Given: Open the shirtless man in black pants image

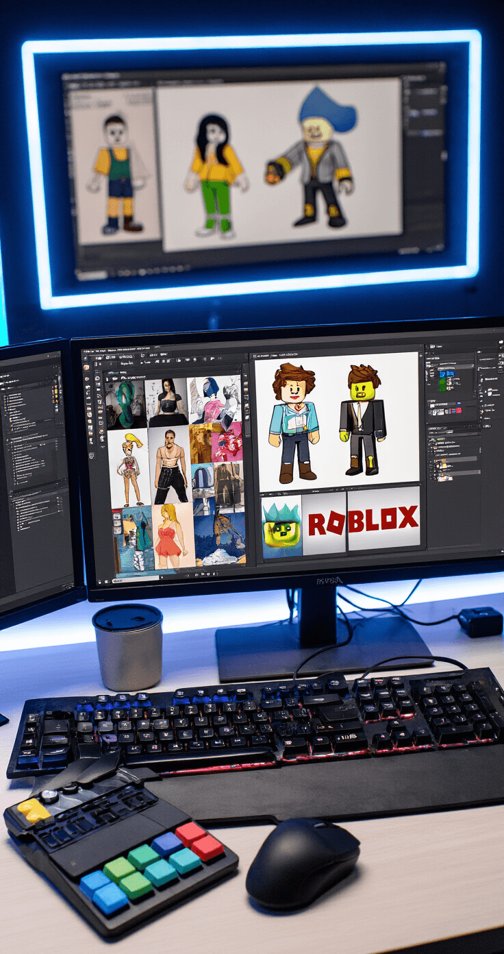Looking at the screenshot, I should pos(169,465).
